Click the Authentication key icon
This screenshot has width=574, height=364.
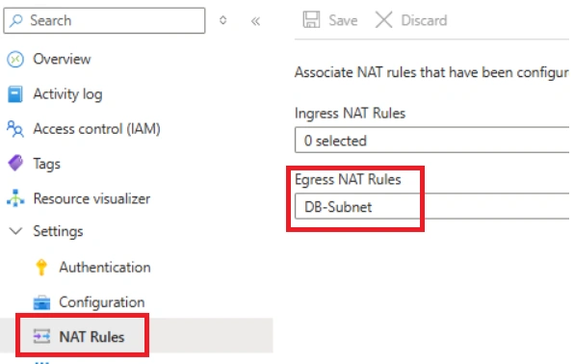coord(41,267)
